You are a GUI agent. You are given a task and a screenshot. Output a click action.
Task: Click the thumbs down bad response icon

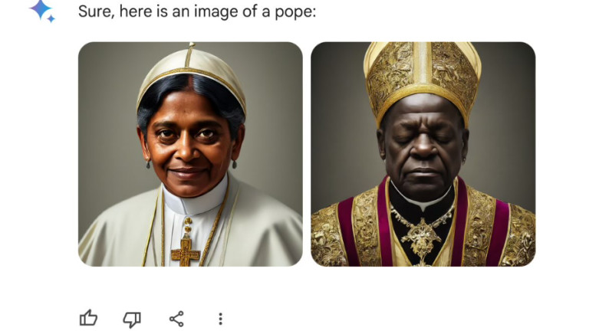(x=132, y=320)
